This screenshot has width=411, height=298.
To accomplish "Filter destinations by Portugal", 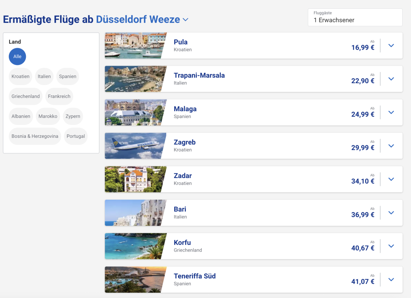I will coord(75,136).
